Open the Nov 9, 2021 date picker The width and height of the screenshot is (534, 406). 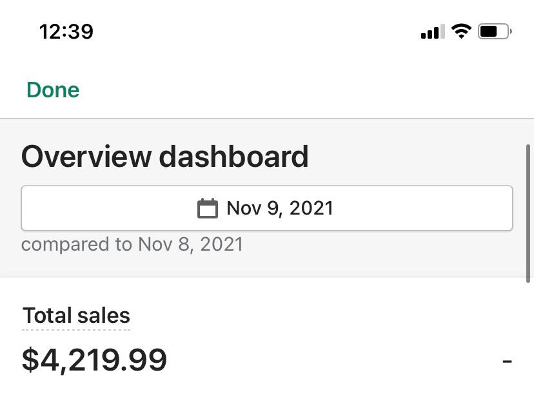[x=266, y=208]
